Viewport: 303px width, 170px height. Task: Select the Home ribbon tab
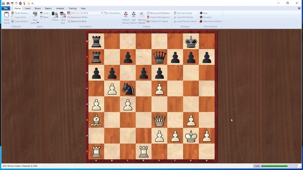(18, 8)
